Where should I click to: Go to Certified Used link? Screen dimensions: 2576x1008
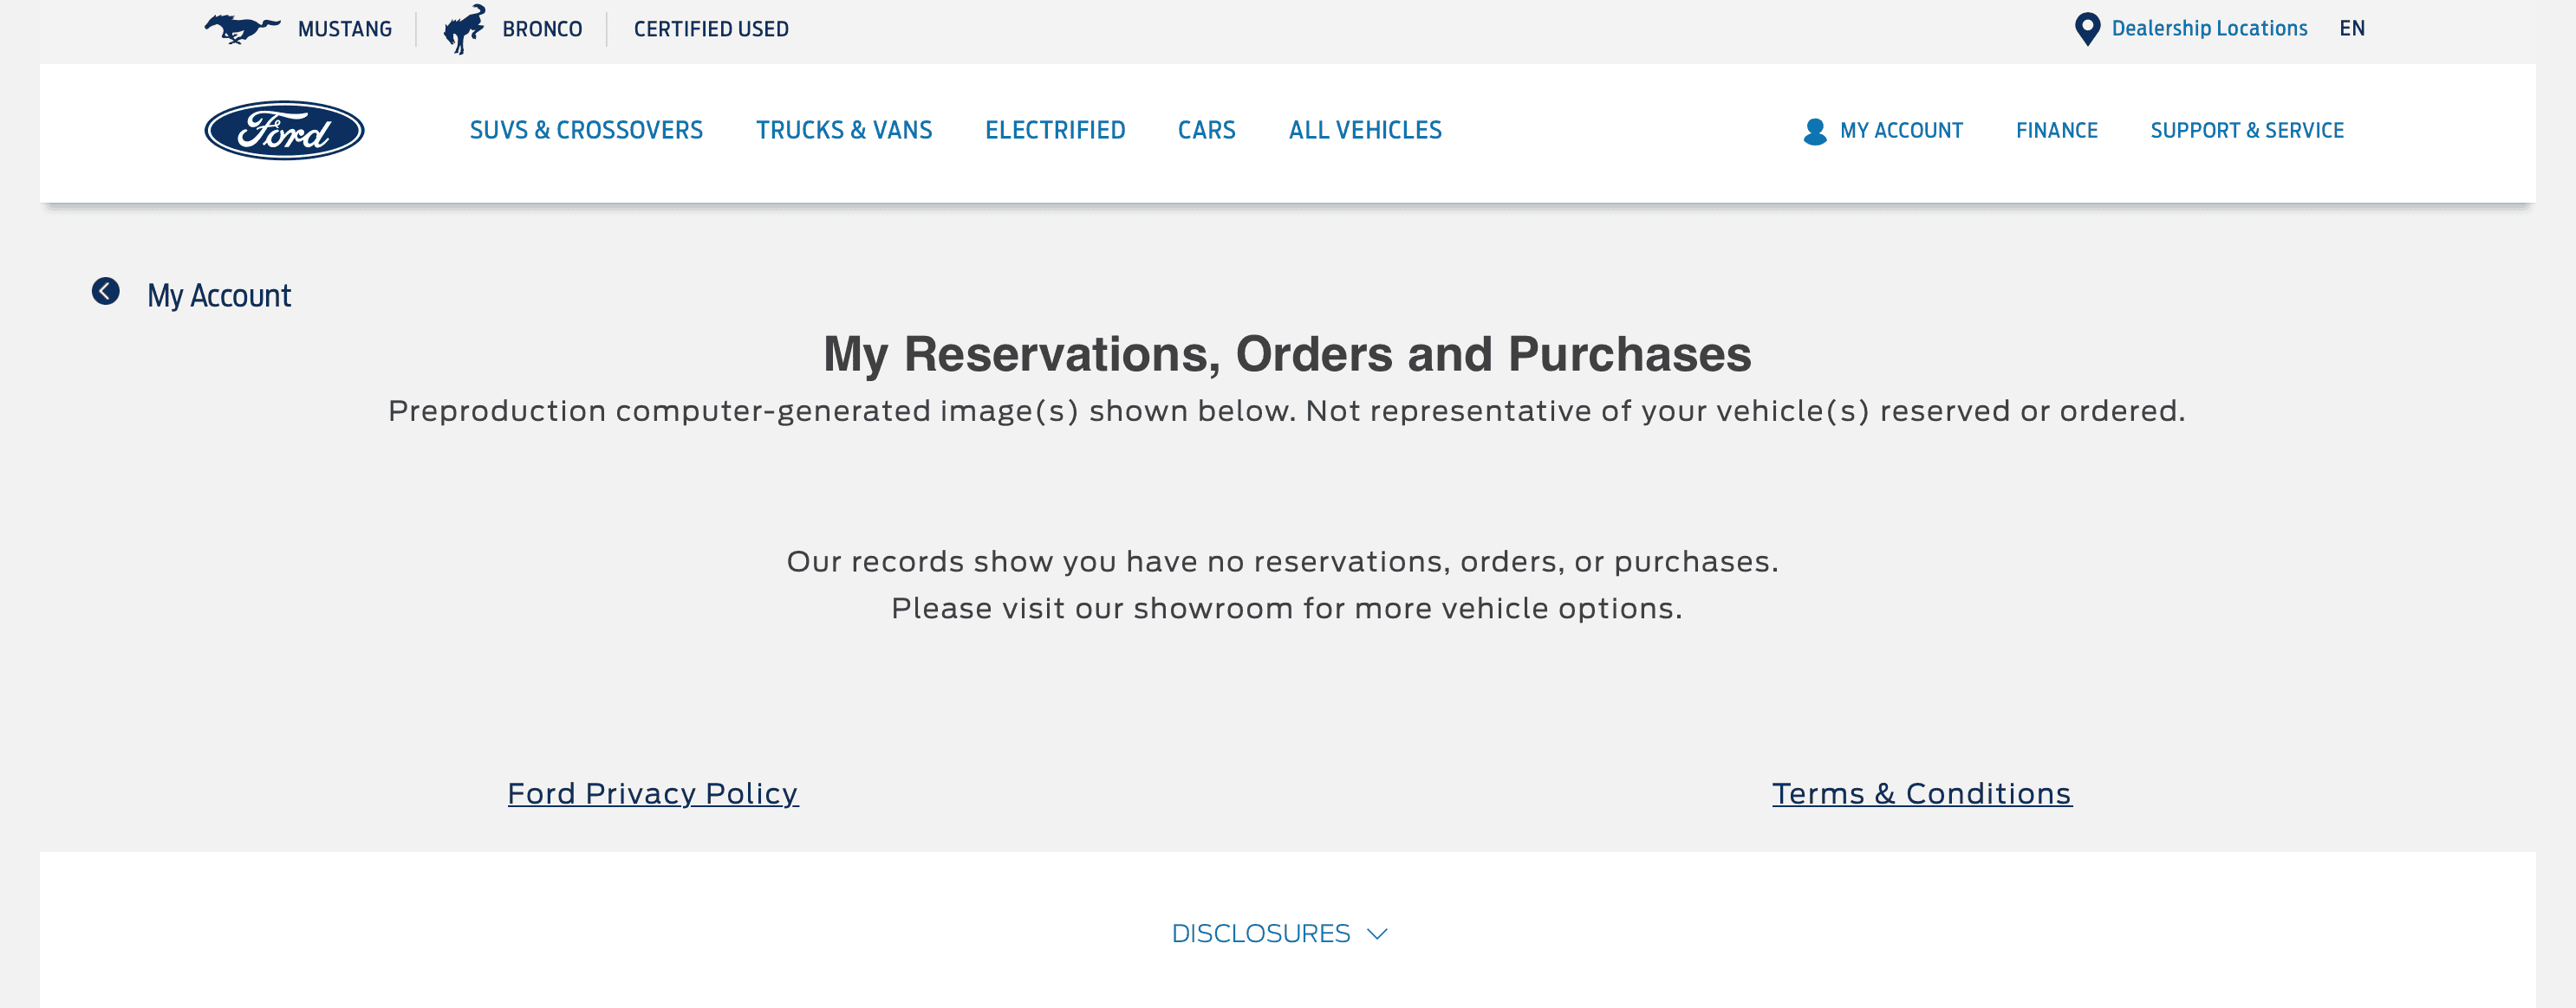(711, 29)
